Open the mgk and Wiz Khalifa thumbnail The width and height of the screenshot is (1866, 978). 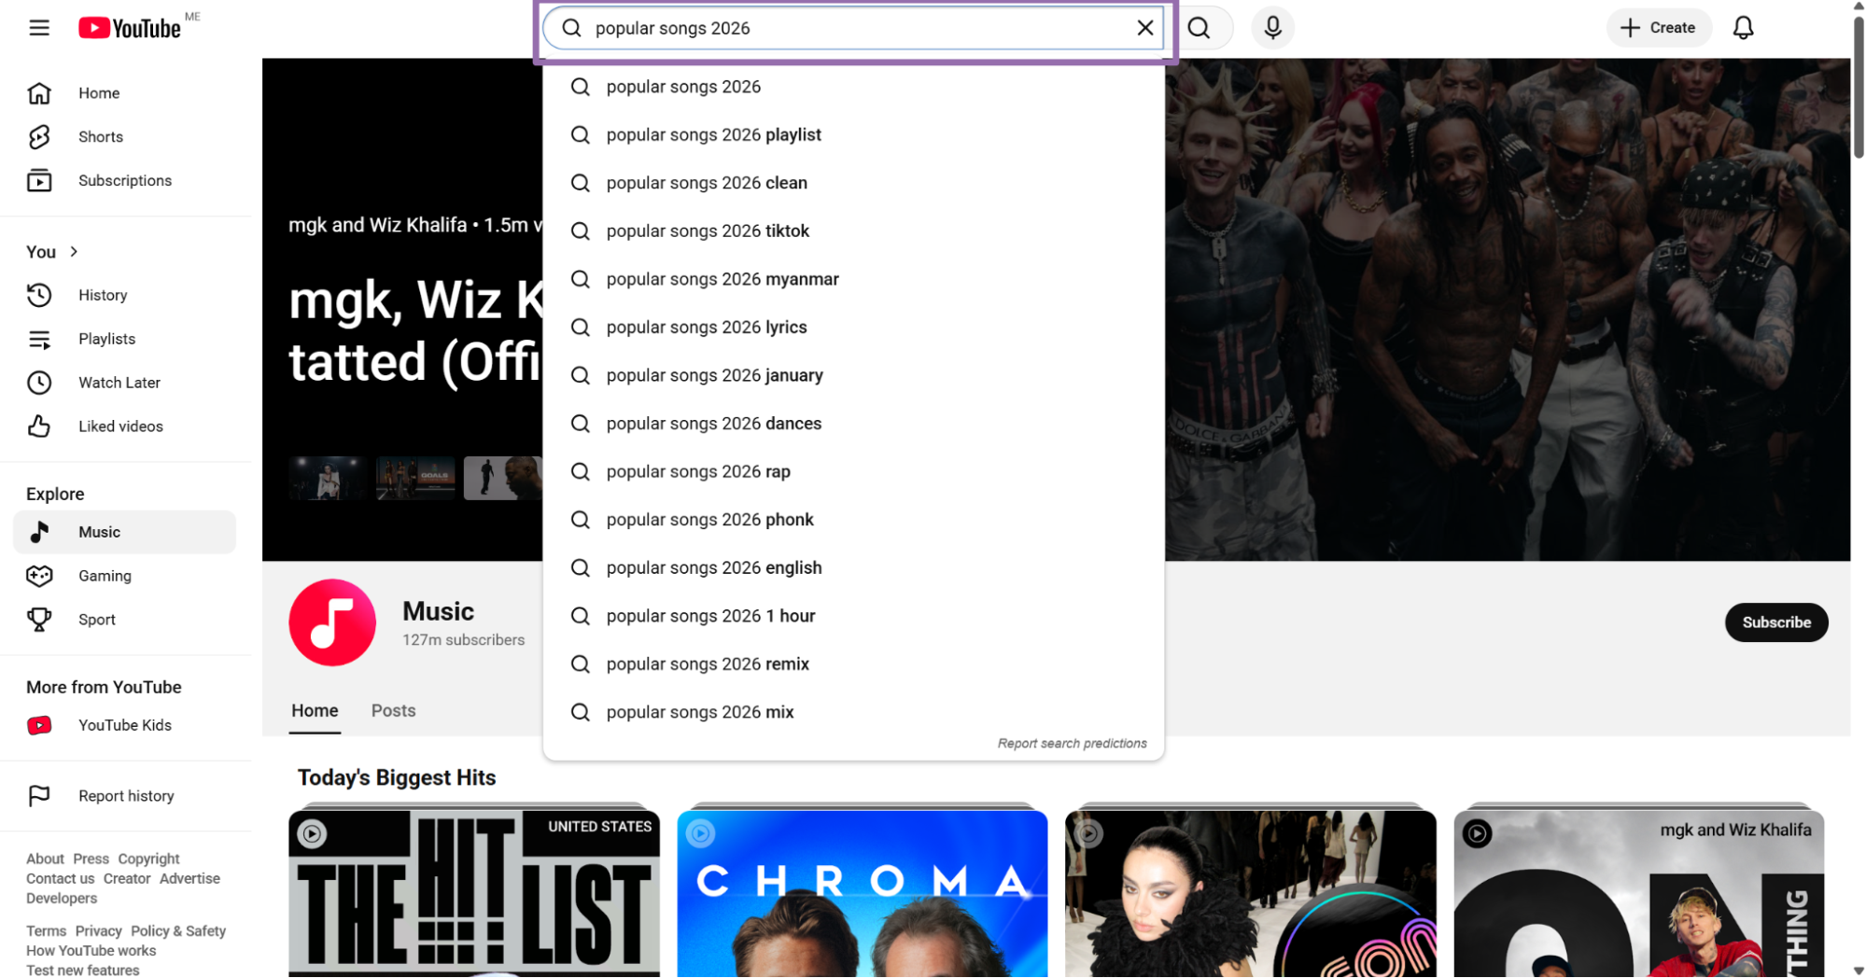1638,893
